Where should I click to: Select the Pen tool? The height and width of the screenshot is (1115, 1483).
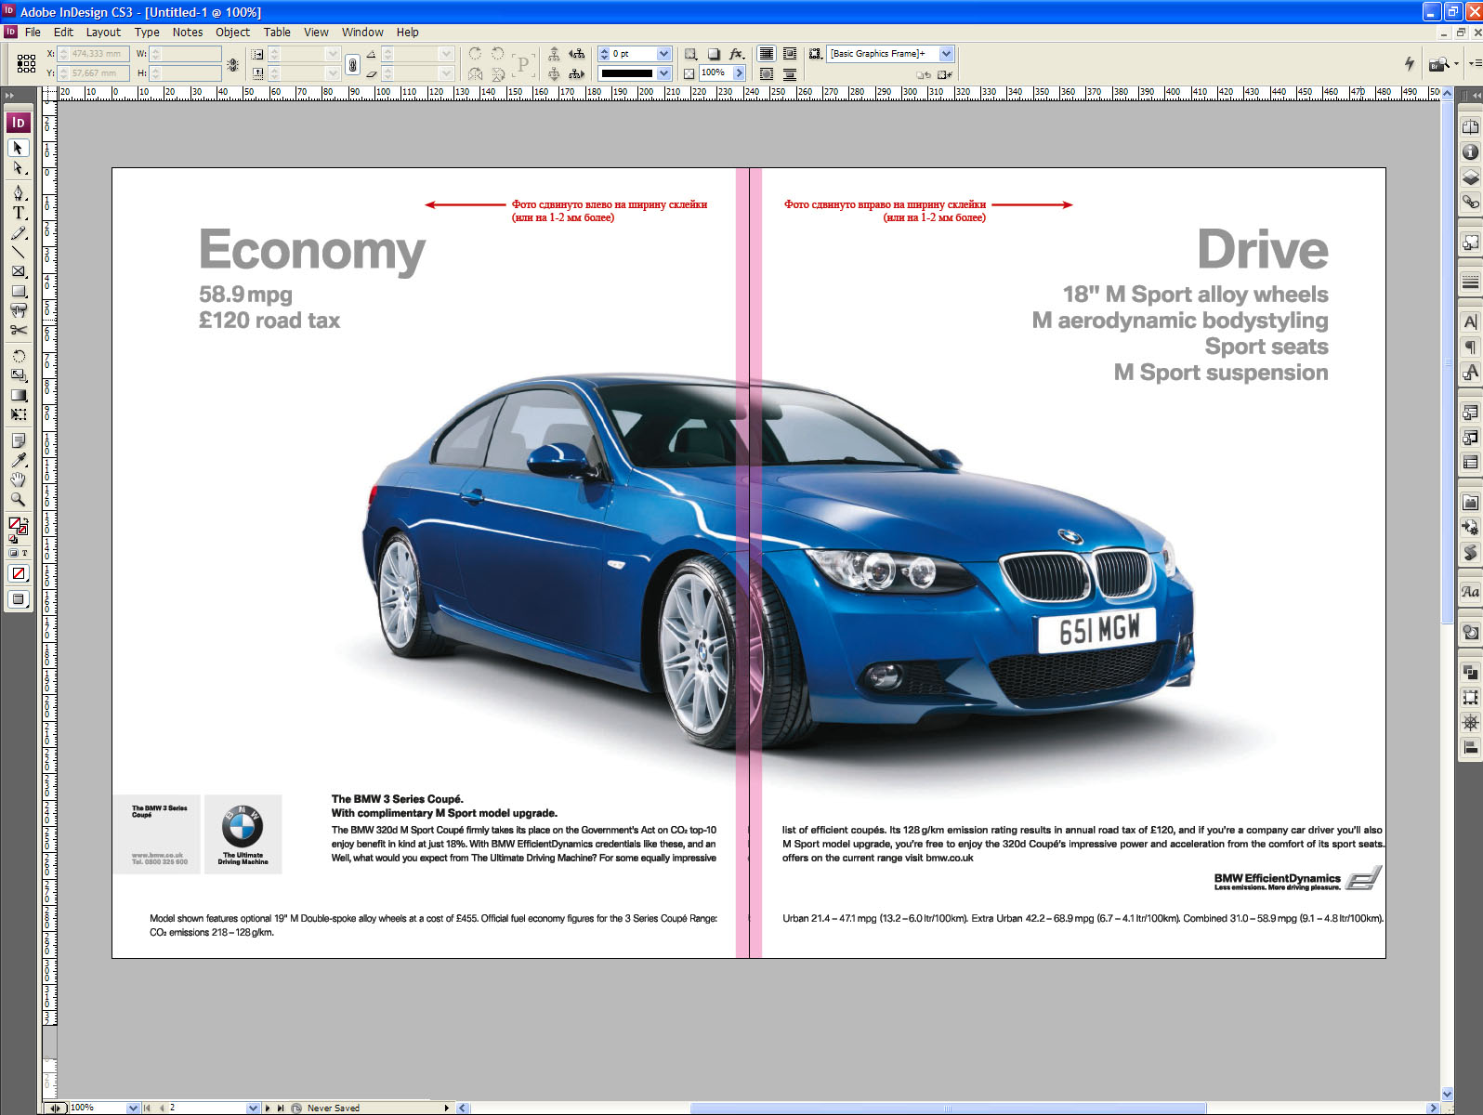click(18, 193)
